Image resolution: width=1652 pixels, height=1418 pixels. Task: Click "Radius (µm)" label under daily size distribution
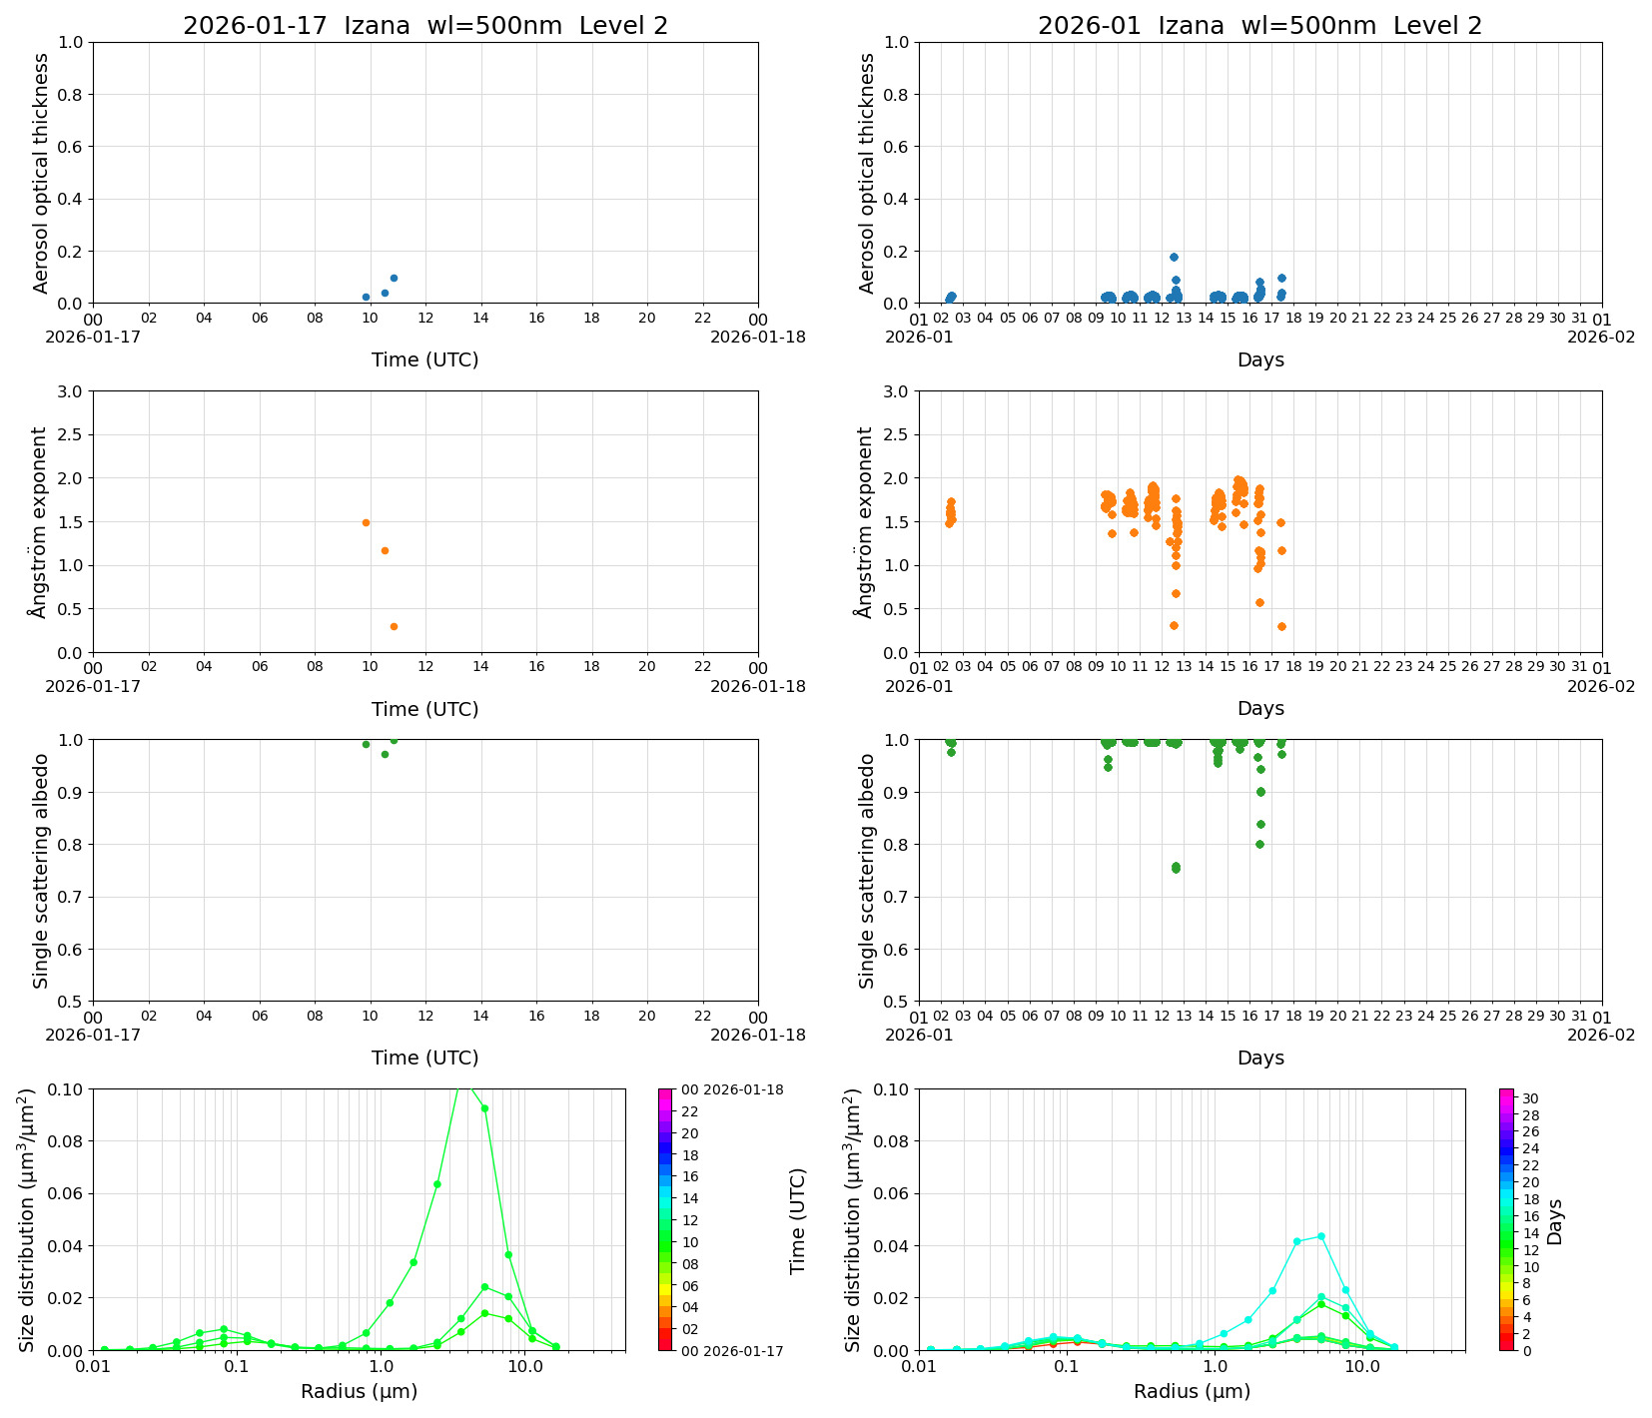[359, 1391]
